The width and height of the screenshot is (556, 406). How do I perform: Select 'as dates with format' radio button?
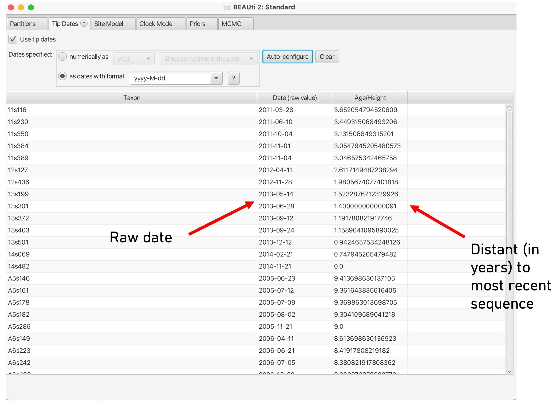62,76
